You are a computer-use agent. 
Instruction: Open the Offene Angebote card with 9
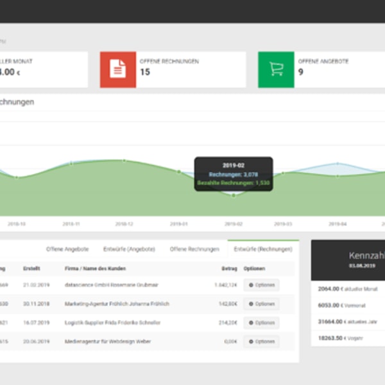[x=321, y=69]
